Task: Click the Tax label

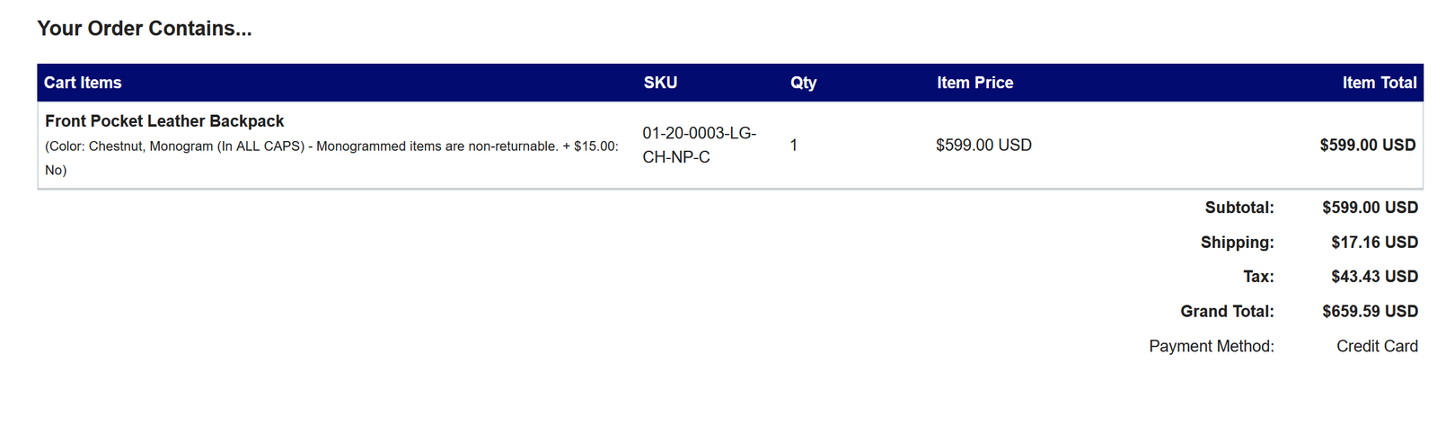Action: (1258, 277)
